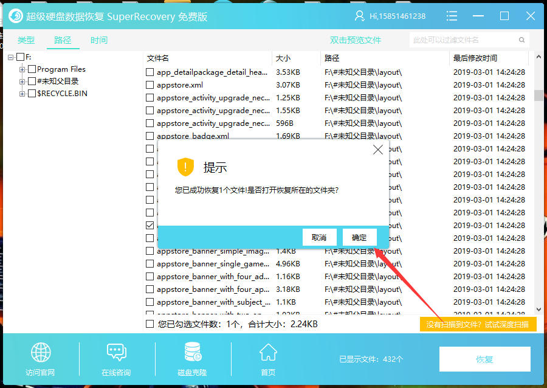Click the yellow shield warning icon in the dialog
Screen dimensions: 547x388
[x=185, y=167]
